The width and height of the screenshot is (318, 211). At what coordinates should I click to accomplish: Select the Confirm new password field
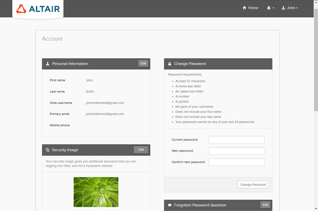237,162
